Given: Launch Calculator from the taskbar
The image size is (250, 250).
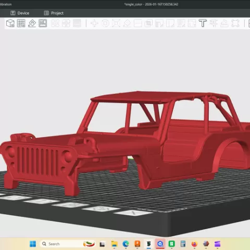Looking at the screenshot, I should pyautogui.click(x=183, y=244).
